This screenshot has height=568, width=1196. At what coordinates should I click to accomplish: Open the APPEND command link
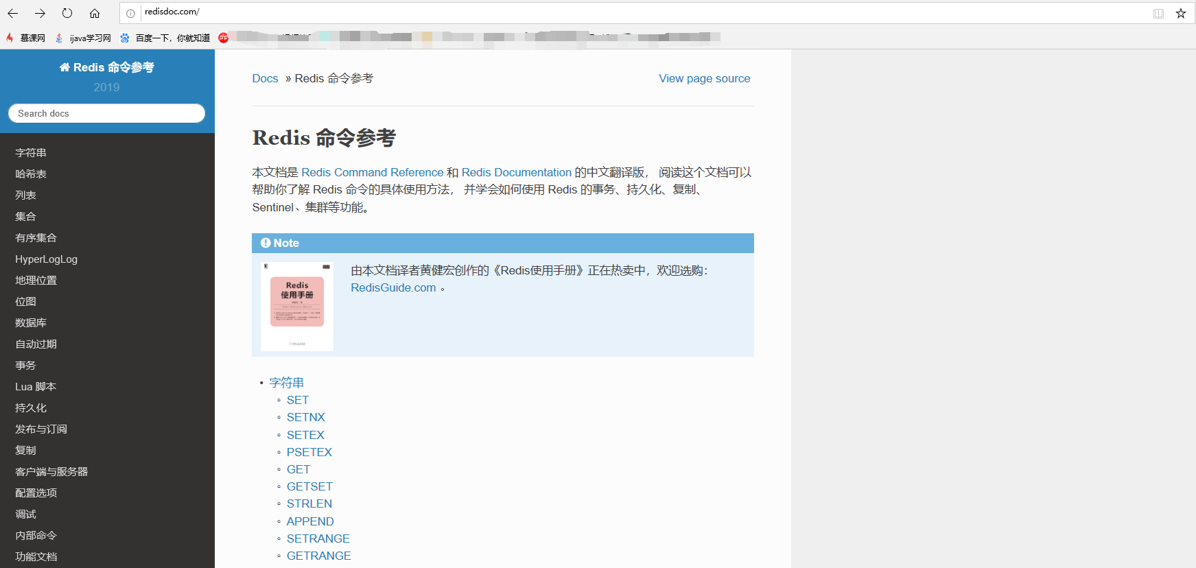[310, 521]
